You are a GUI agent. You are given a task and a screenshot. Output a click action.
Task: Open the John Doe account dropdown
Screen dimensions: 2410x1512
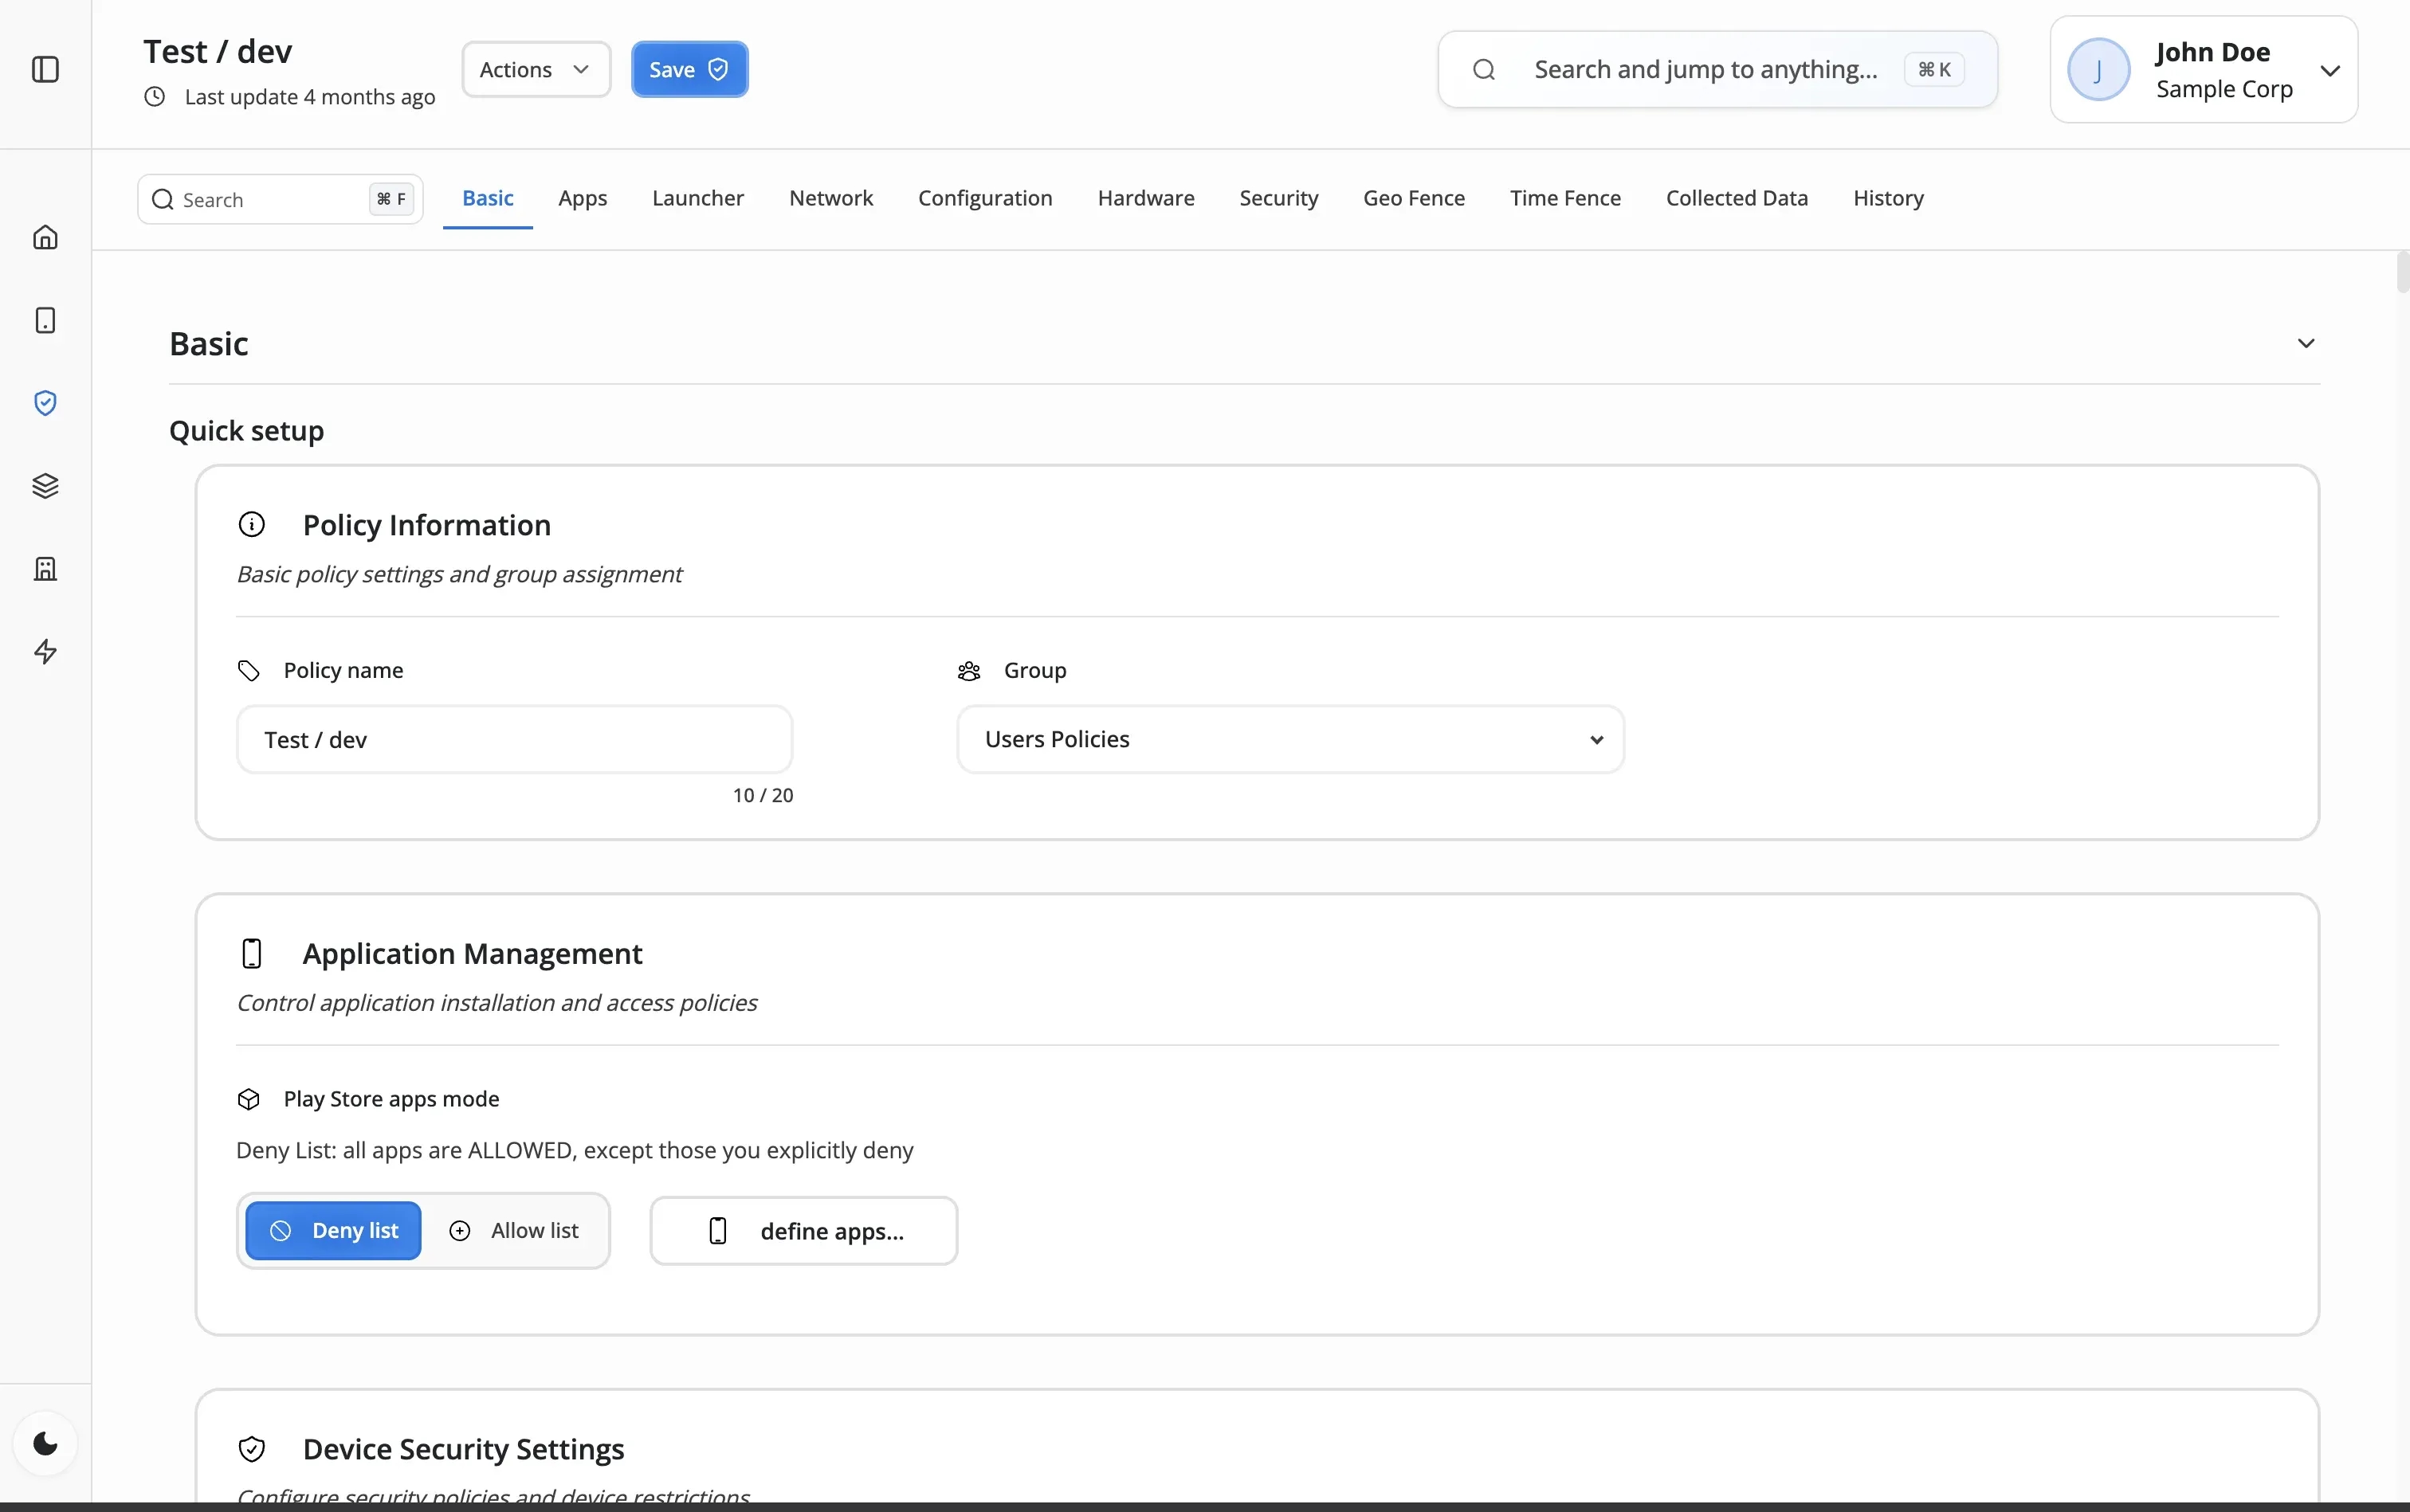tap(2331, 69)
